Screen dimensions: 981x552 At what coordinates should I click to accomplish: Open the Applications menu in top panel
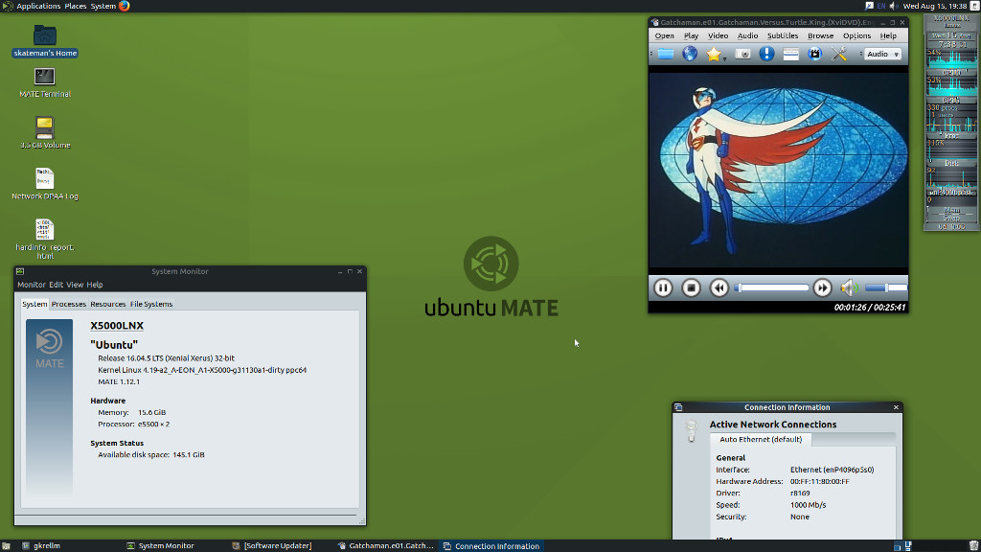point(38,7)
